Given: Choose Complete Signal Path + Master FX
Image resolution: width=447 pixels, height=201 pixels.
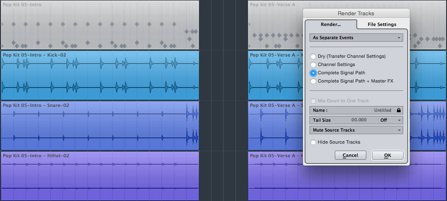Looking at the screenshot, I should [313, 81].
